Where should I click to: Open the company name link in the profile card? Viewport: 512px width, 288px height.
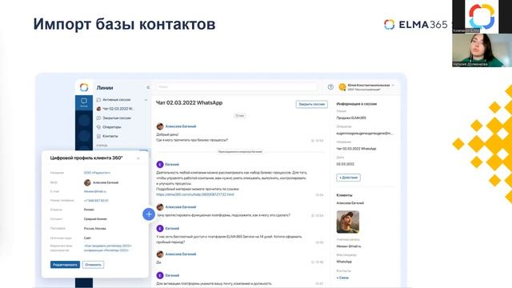[x=97, y=173]
